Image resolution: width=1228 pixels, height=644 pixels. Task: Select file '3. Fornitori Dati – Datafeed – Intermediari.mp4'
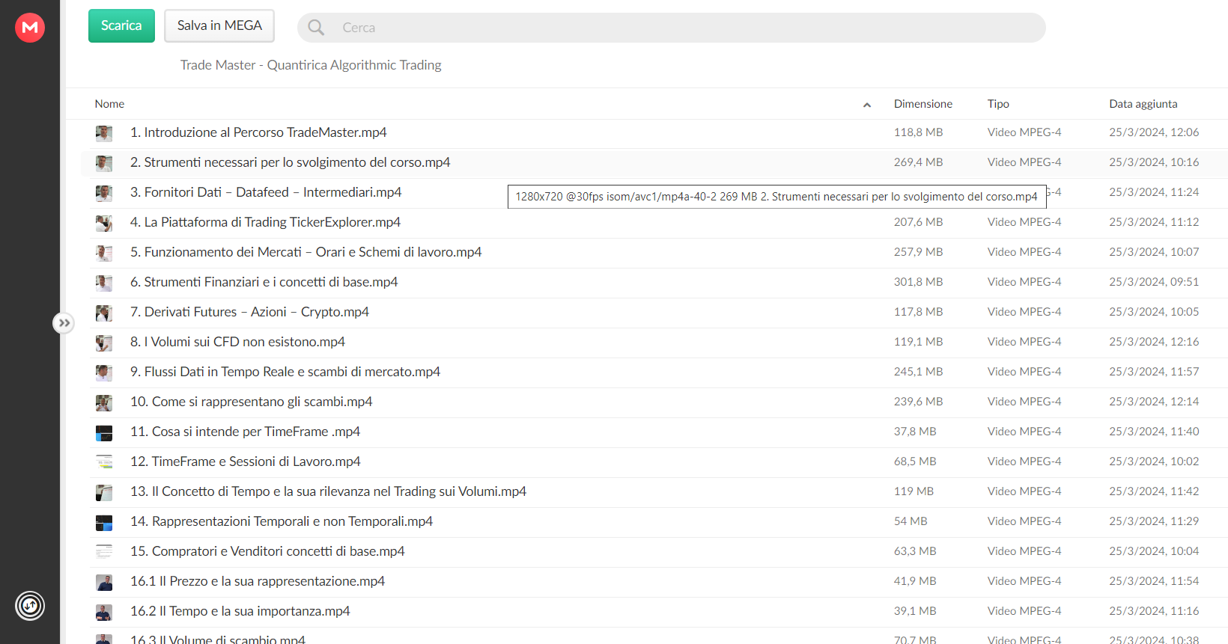pyautogui.click(x=266, y=192)
